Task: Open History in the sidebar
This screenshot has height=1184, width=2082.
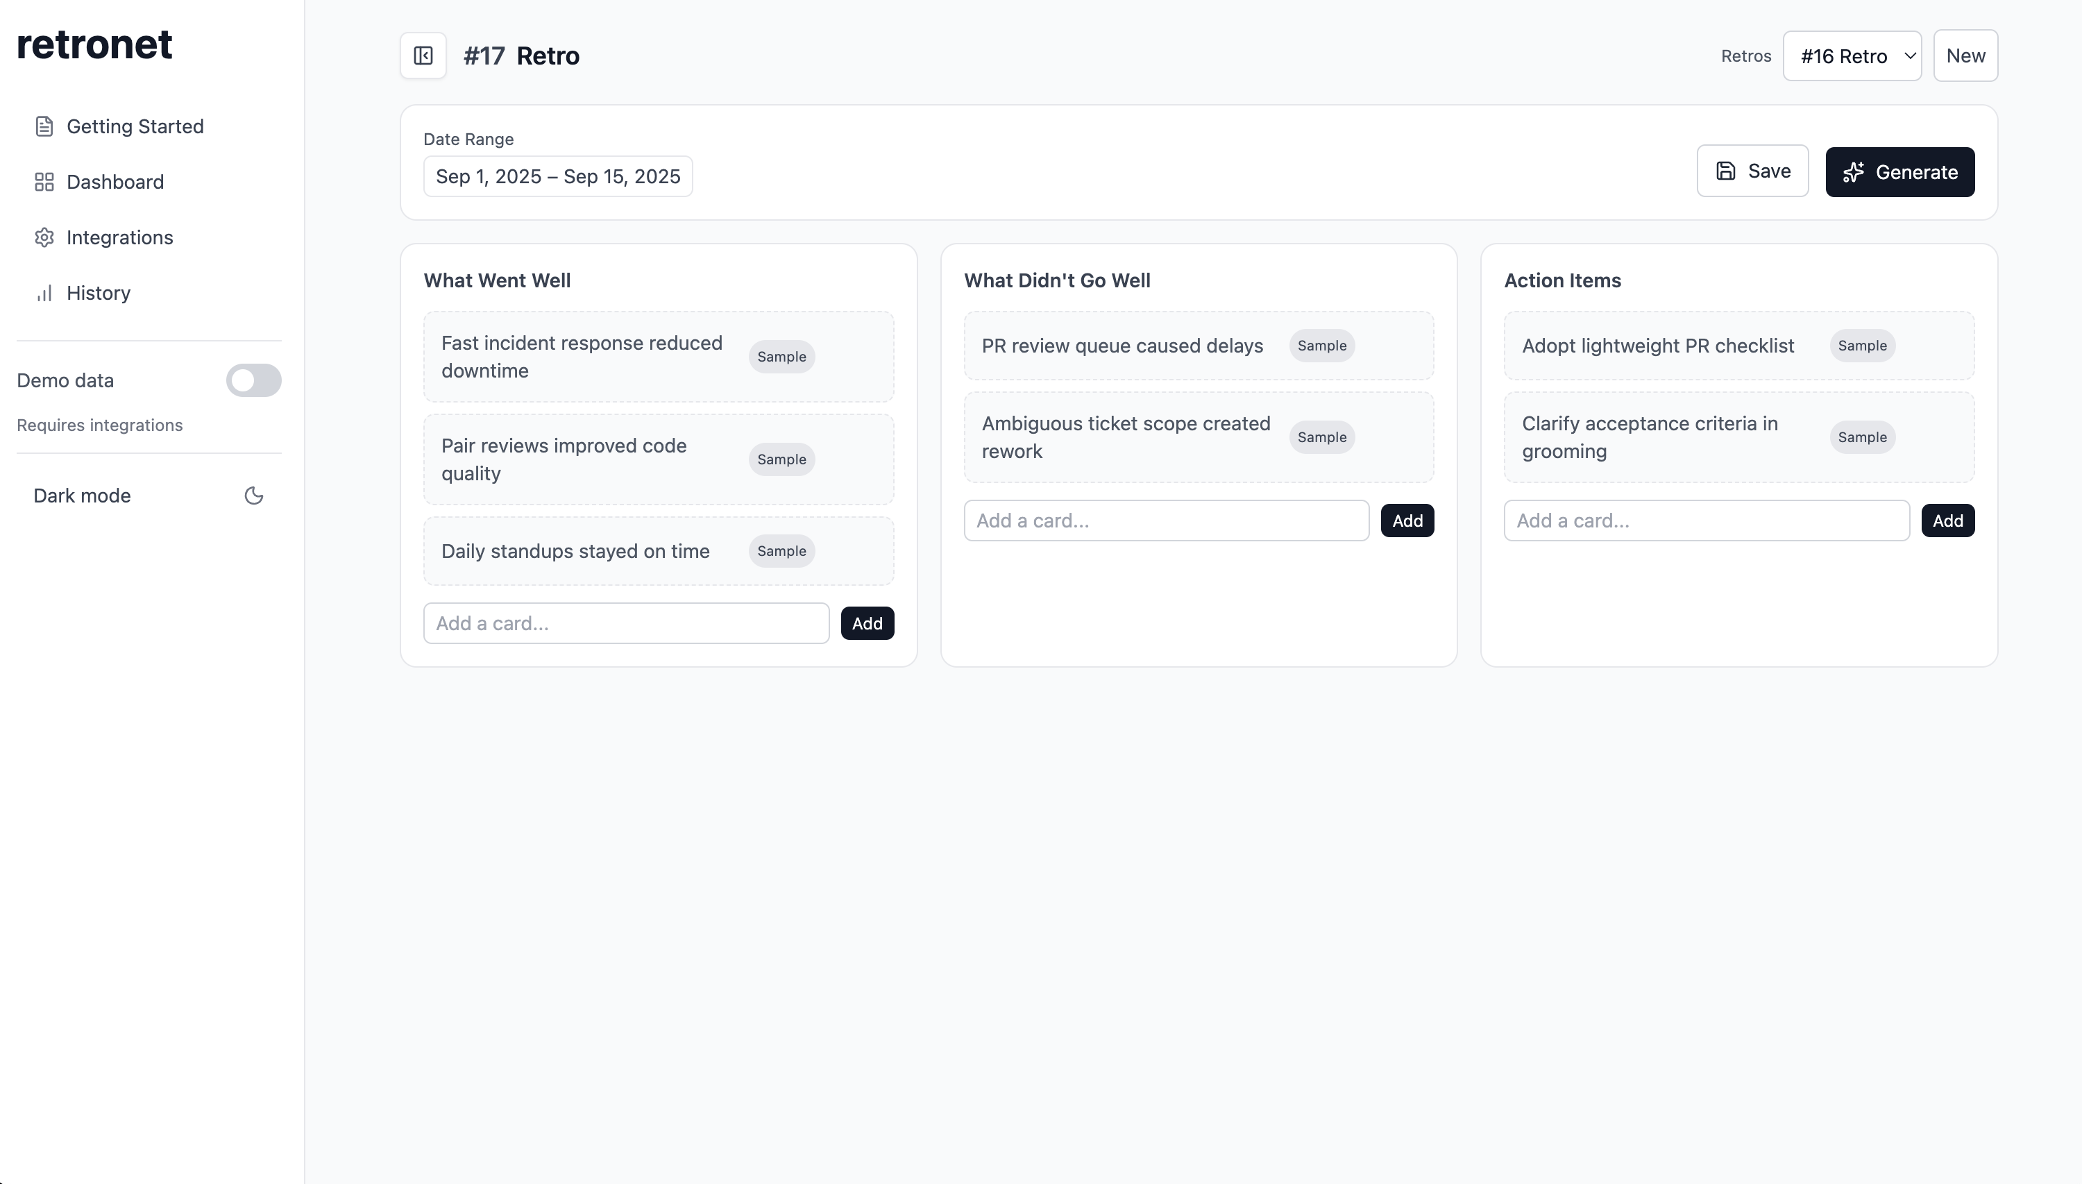Action: coord(99,293)
